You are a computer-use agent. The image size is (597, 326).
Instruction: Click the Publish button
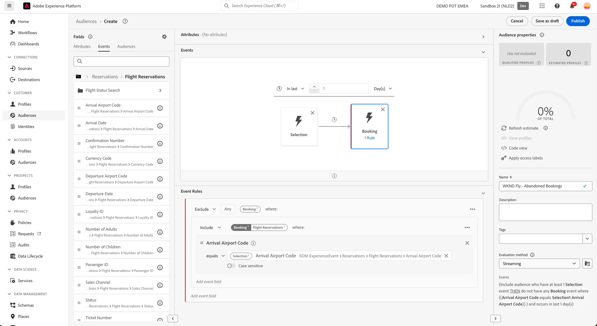(578, 21)
